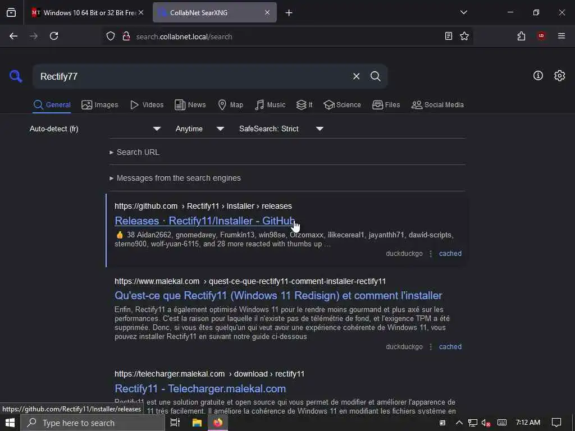Image resolution: width=575 pixels, height=431 pixels.
Task: Switch to the News category
Action: pyautogui.click(x=190, y=105)
